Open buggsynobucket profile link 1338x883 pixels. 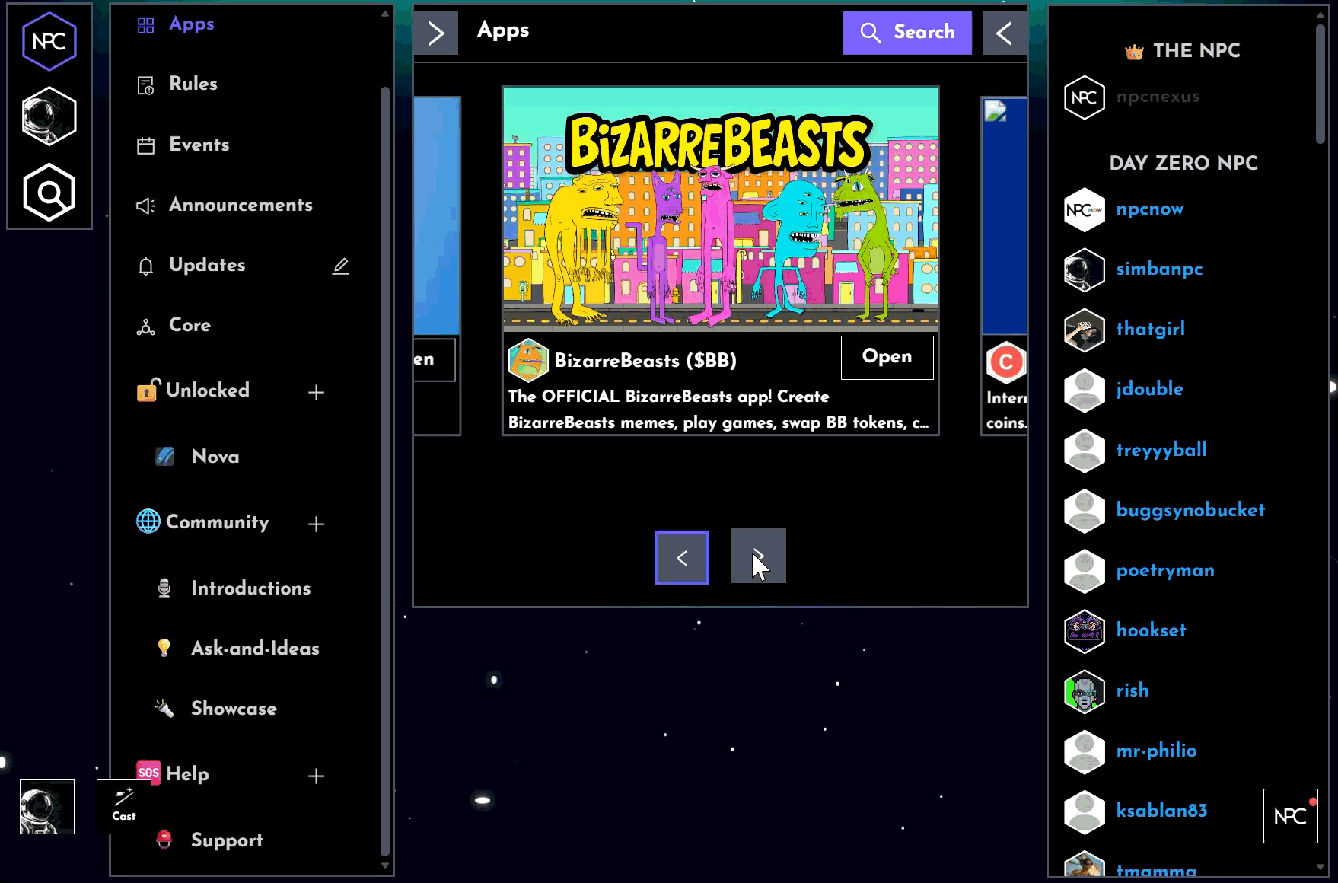(1190, 510)
